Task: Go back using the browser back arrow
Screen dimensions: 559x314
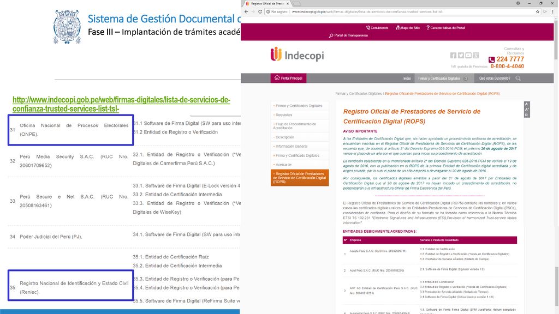Action: pos(246,12)
